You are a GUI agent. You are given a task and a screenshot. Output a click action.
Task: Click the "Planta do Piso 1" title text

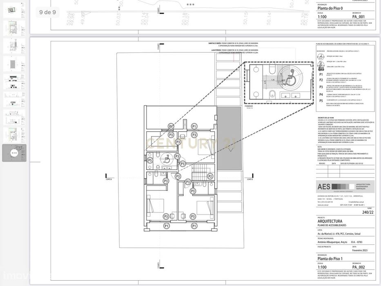(x=330, y=259)
